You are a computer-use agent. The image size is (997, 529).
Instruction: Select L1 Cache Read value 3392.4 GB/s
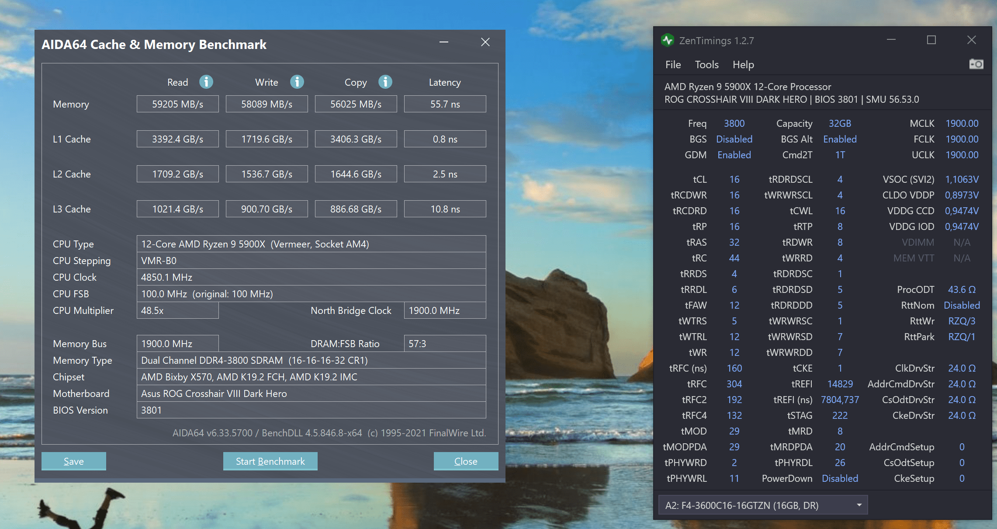[178, 139]
